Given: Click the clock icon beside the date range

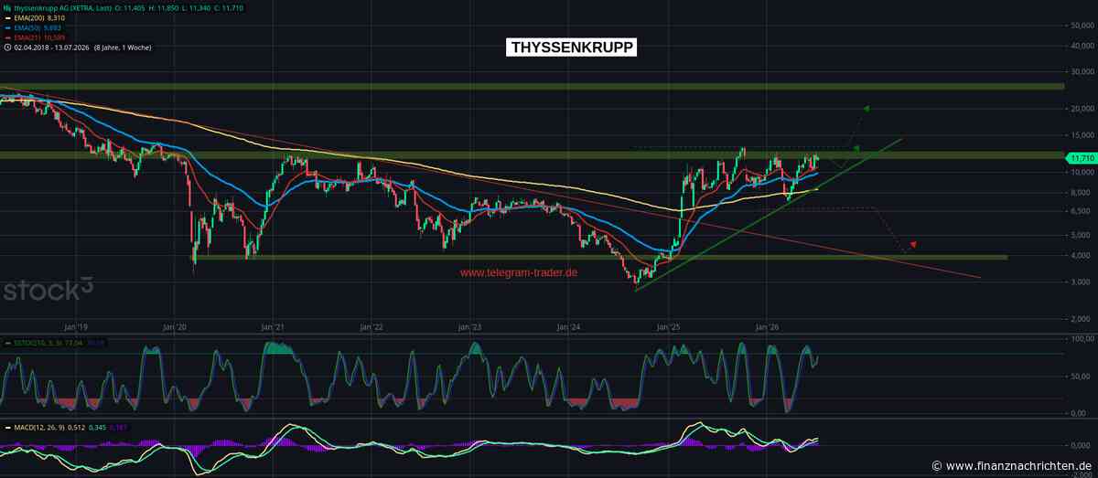Looking at the screenshot, I should click(7, 47).
